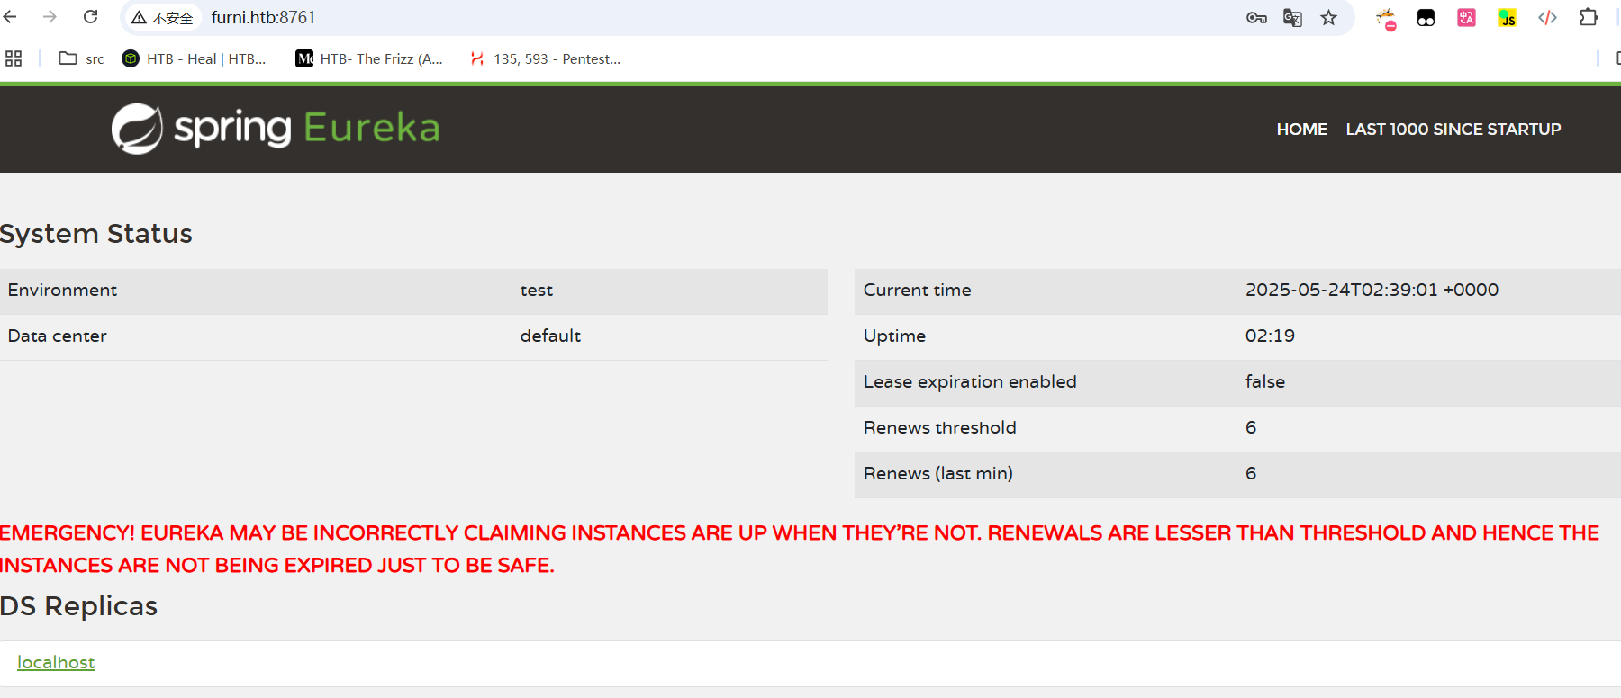
Task: Open LAST 1000 SINCE STARTUP page
Action: point(1453,130)
